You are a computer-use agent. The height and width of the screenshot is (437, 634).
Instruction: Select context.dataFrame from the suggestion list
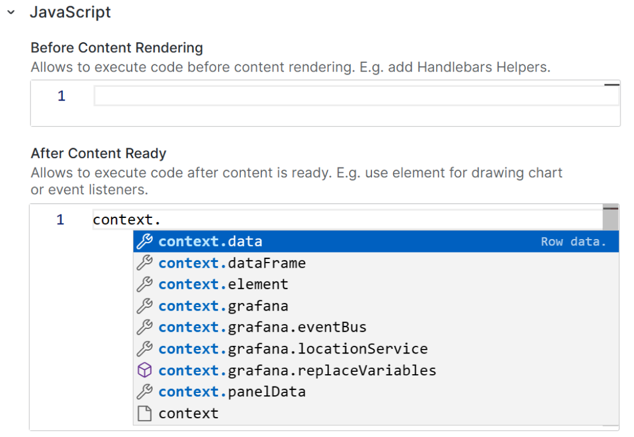(x=232, y=263)
